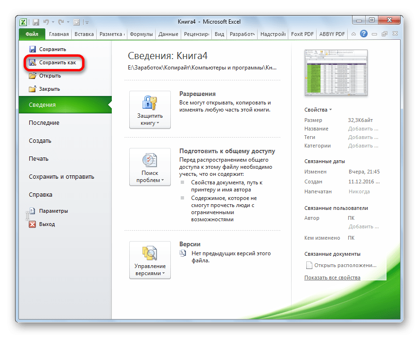This screenshot has width=419, height=338.
Task: Switch to the Главная tab
Action: (59, 34)
